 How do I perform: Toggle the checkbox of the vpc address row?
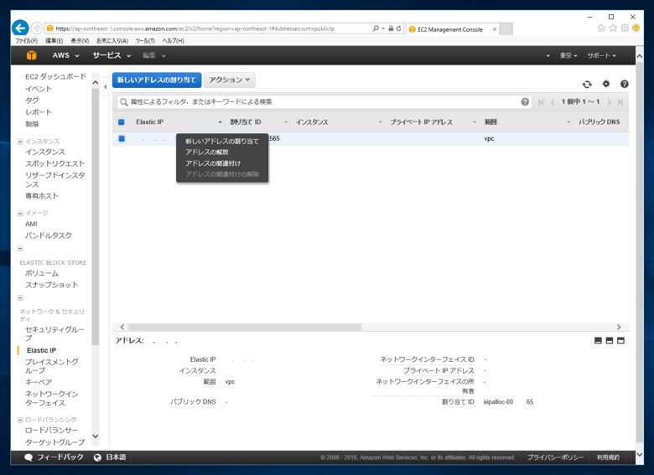click(x=122, y=138)
